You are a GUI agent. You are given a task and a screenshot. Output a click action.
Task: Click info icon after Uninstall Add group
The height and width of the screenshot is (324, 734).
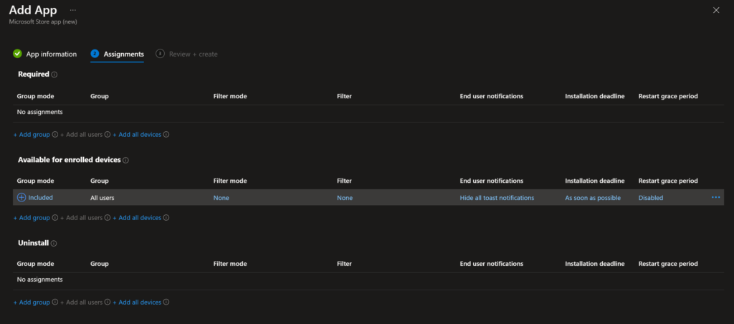tap(54, 302)
